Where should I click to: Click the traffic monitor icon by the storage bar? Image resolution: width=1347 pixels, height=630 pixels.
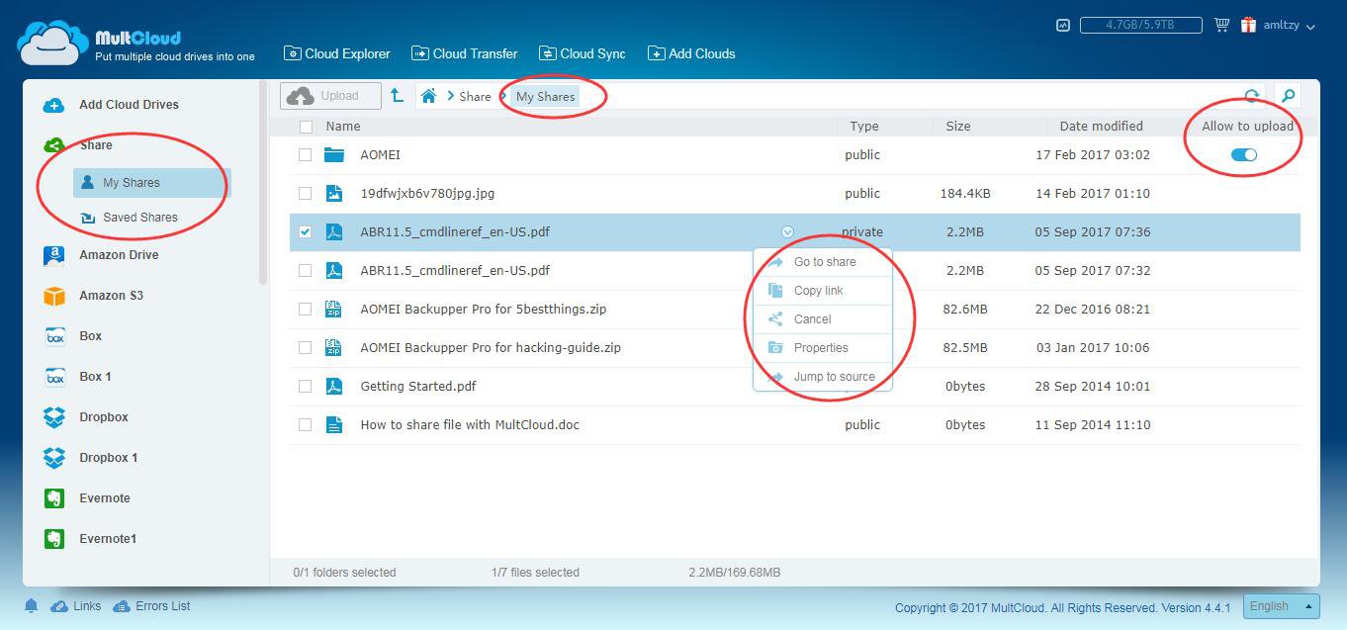point(1063,25)
